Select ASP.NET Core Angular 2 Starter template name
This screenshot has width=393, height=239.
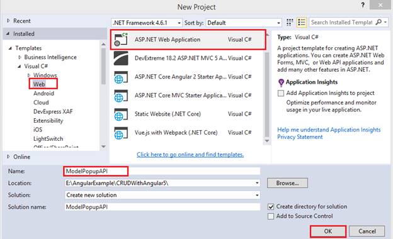coord(181,77)
